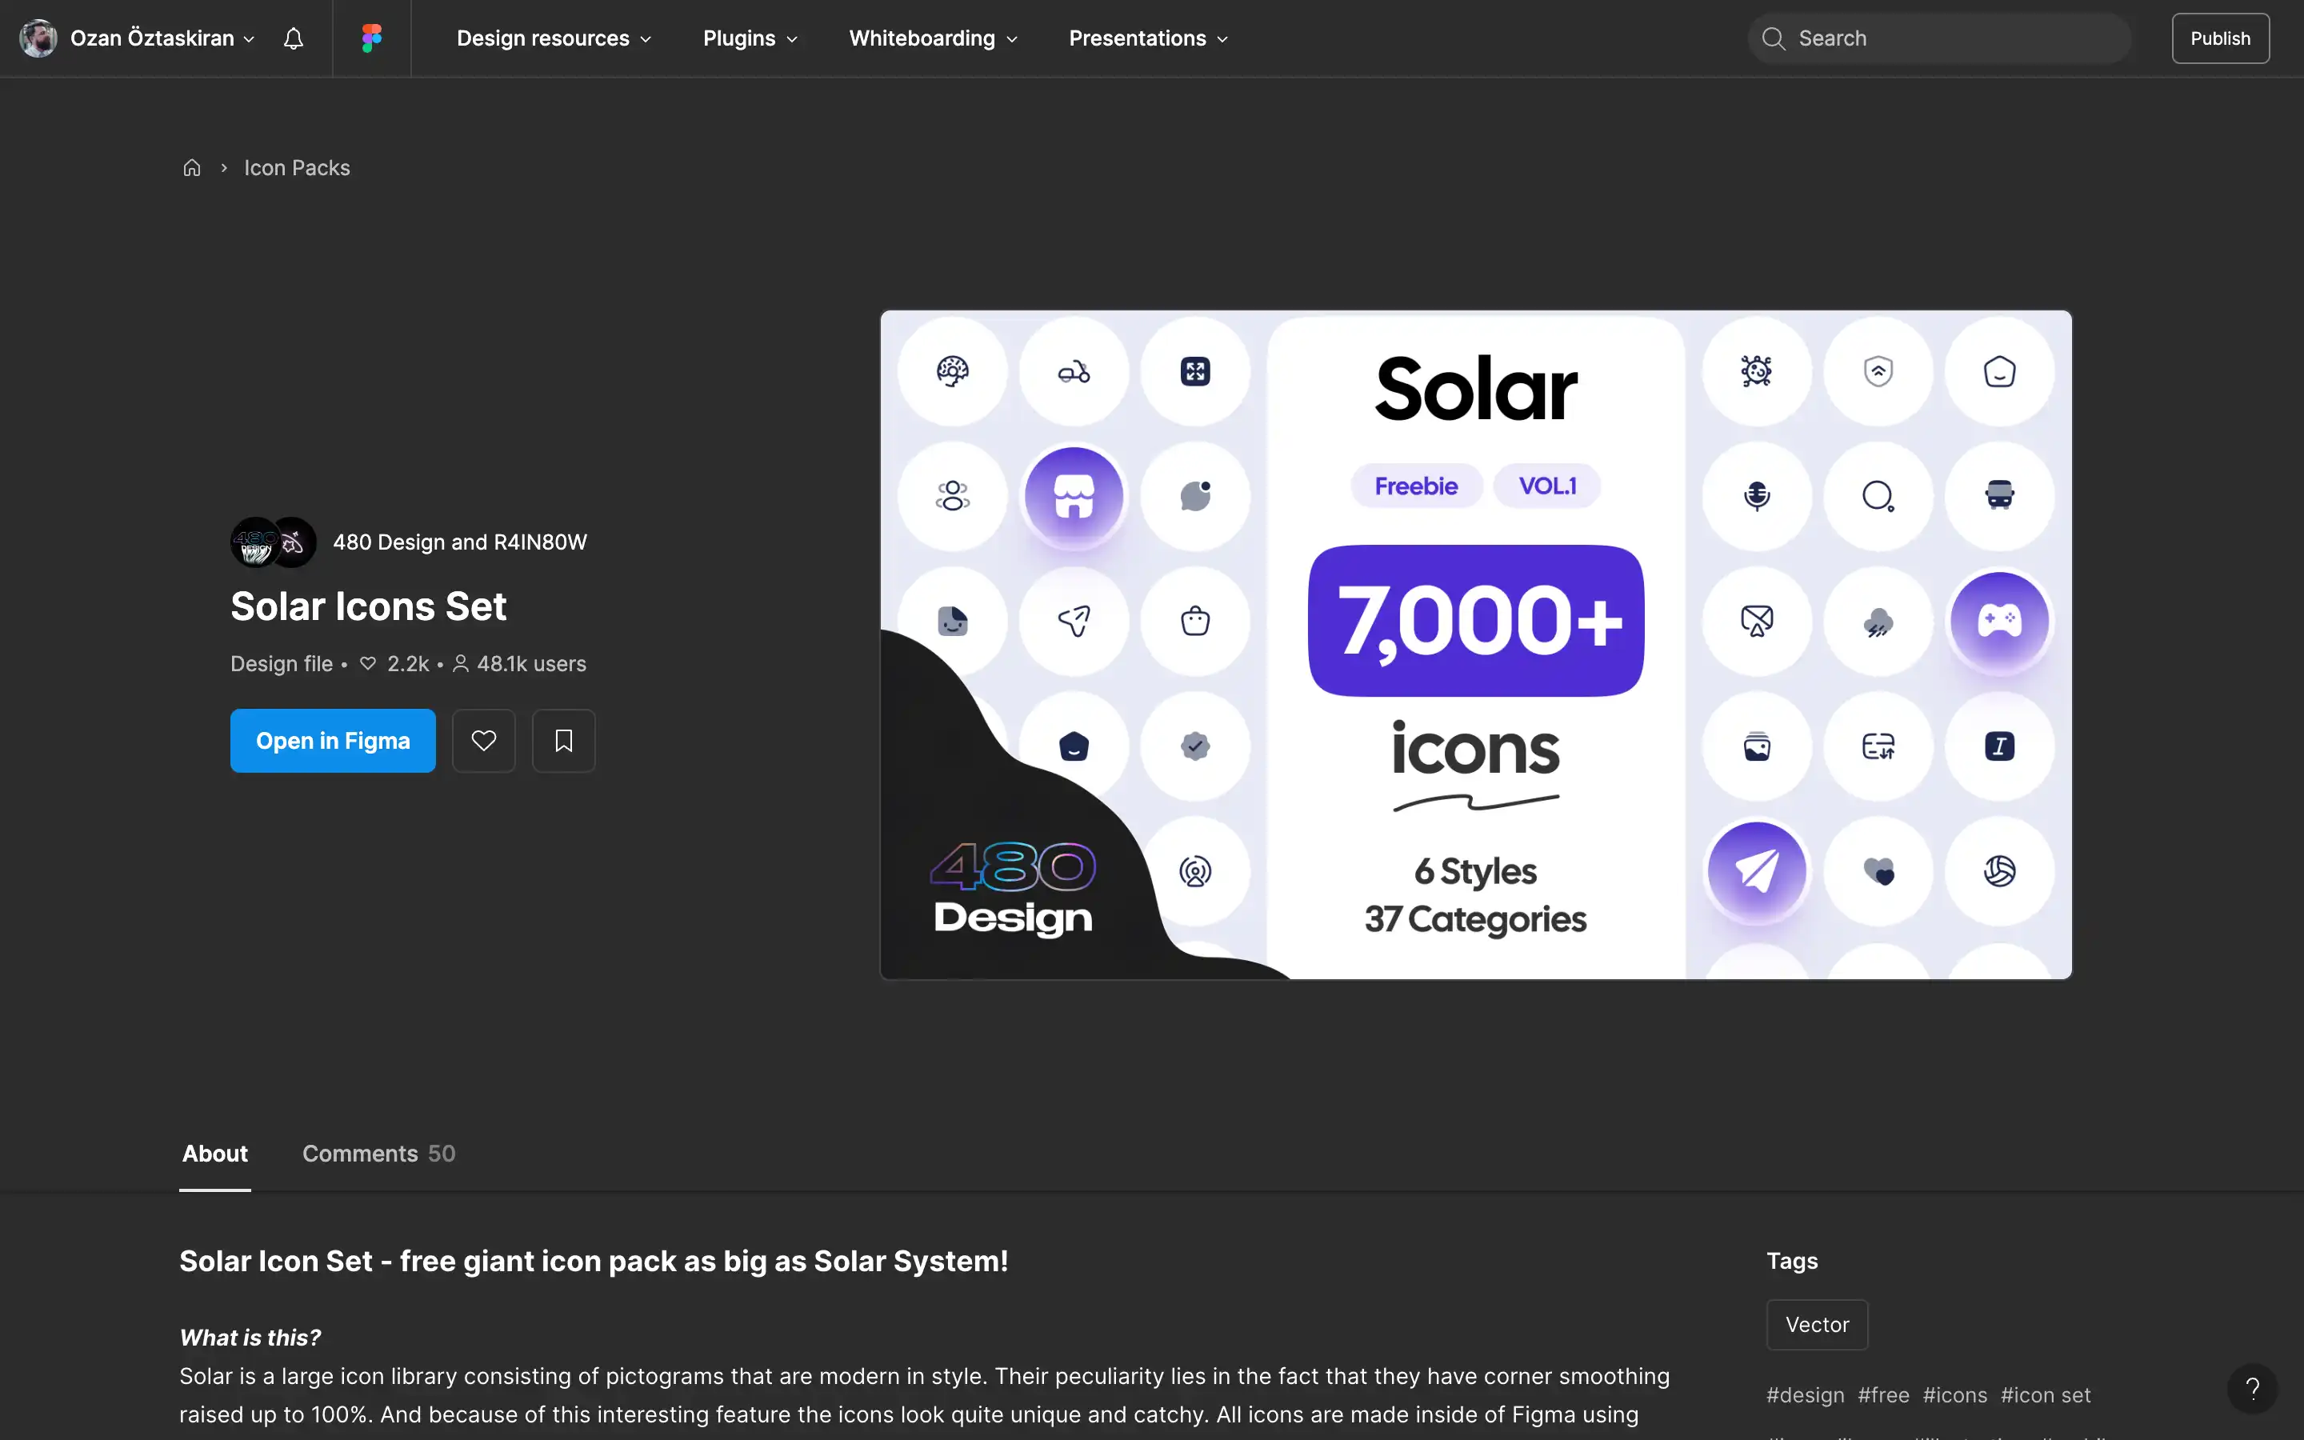Expand the Presentations menu

(x=1148, y=38)
